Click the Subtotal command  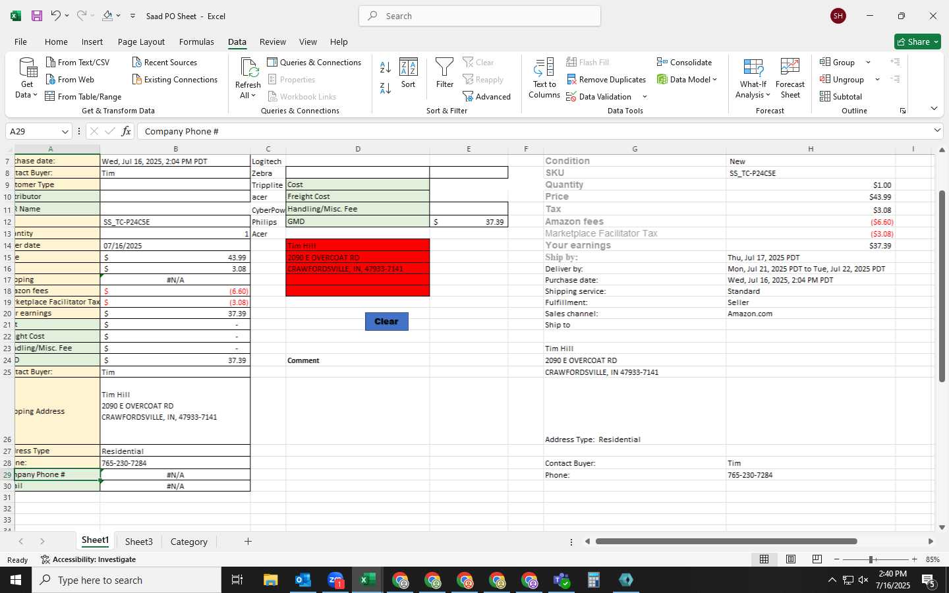click(x=841, y=96)
